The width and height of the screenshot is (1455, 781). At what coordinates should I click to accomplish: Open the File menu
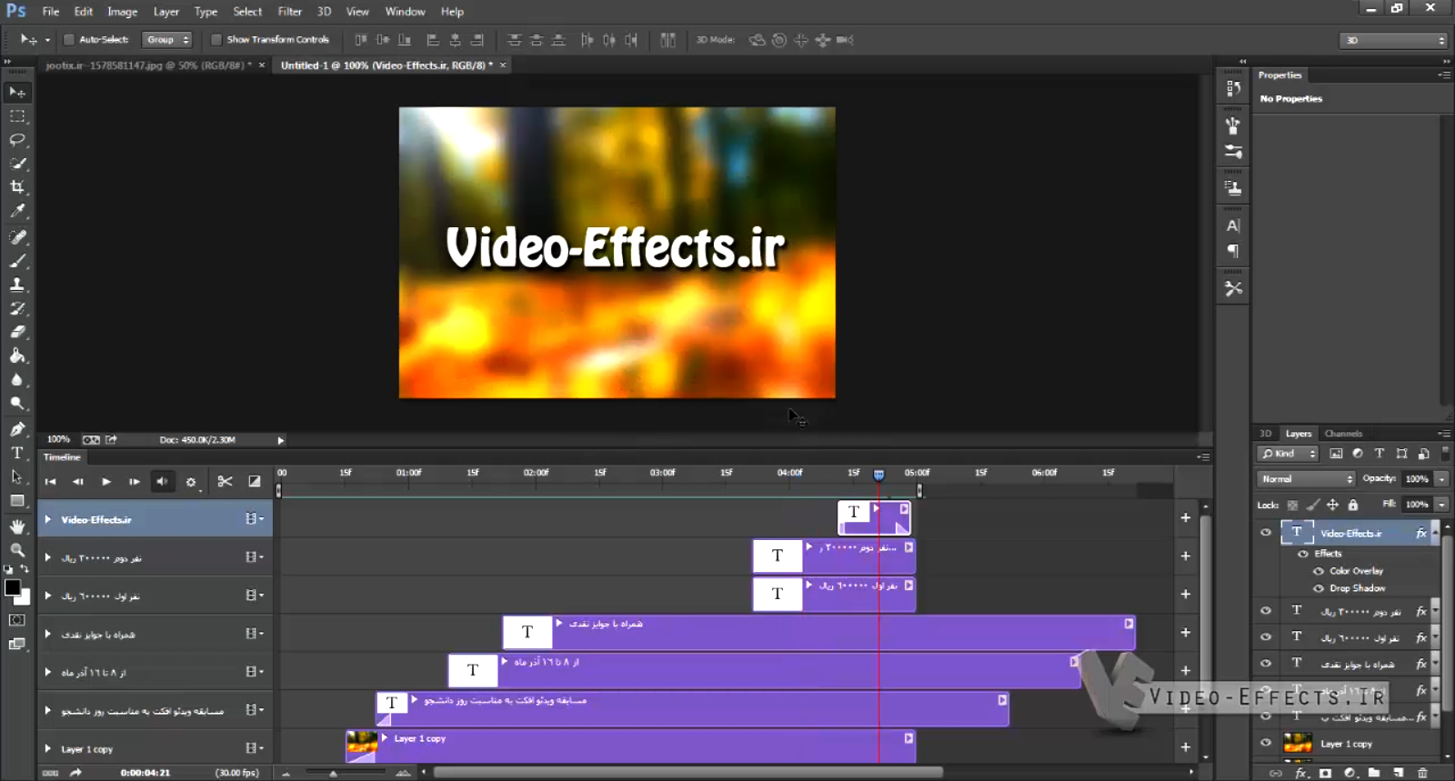(x=51, y=12)
